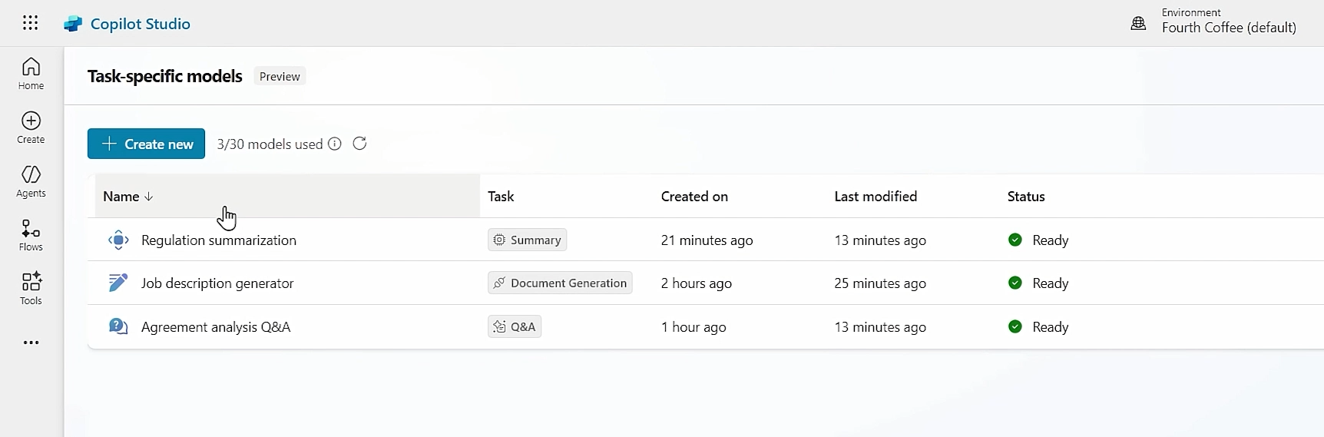Click the Agreement analysis Q&A icon
Viewport: 1324px width, 437px height.
pyautogui.click(x=118, y=326)
